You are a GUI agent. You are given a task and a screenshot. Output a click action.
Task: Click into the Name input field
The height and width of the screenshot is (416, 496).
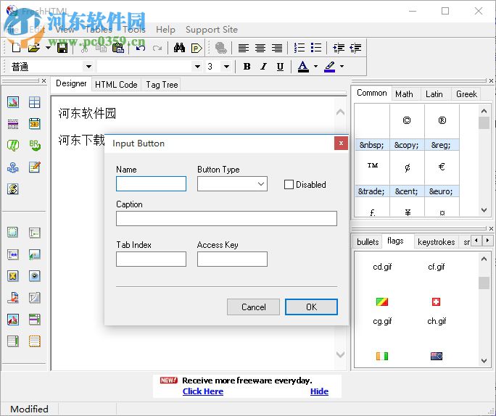[x=152, y=184]
